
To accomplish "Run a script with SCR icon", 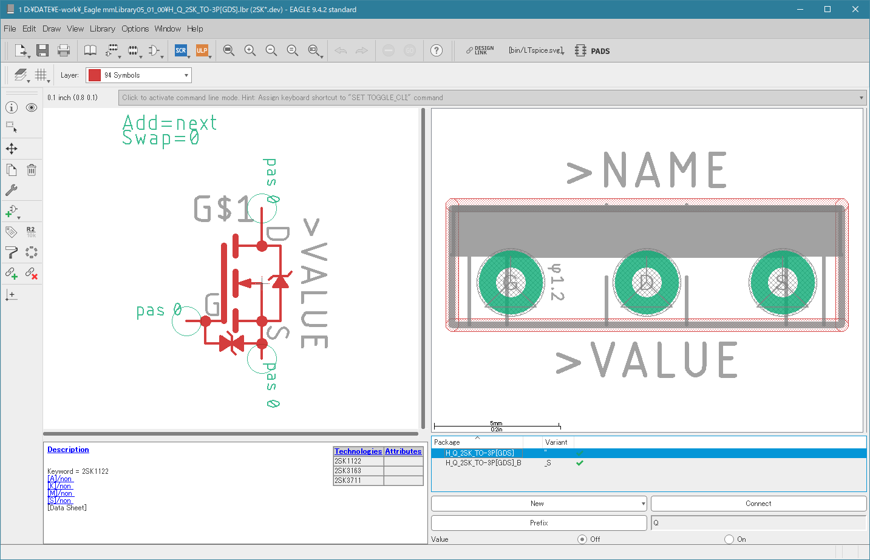I will pos(181,50).
